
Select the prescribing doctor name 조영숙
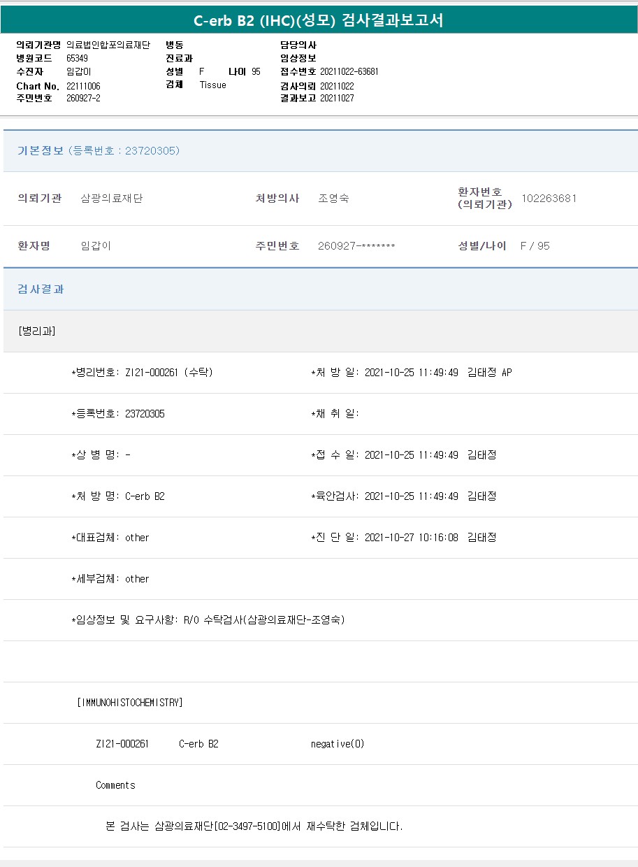tap(333, 199)
